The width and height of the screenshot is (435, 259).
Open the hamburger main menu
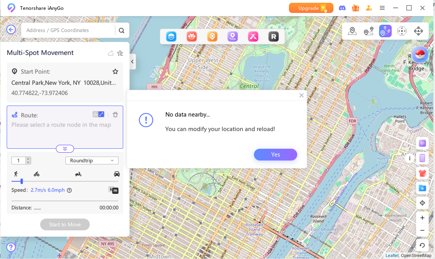(x=382, y=8)
